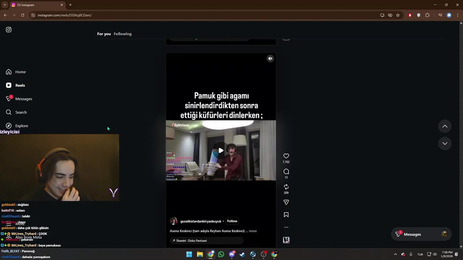Expand caption with more link

coord(253,231)
